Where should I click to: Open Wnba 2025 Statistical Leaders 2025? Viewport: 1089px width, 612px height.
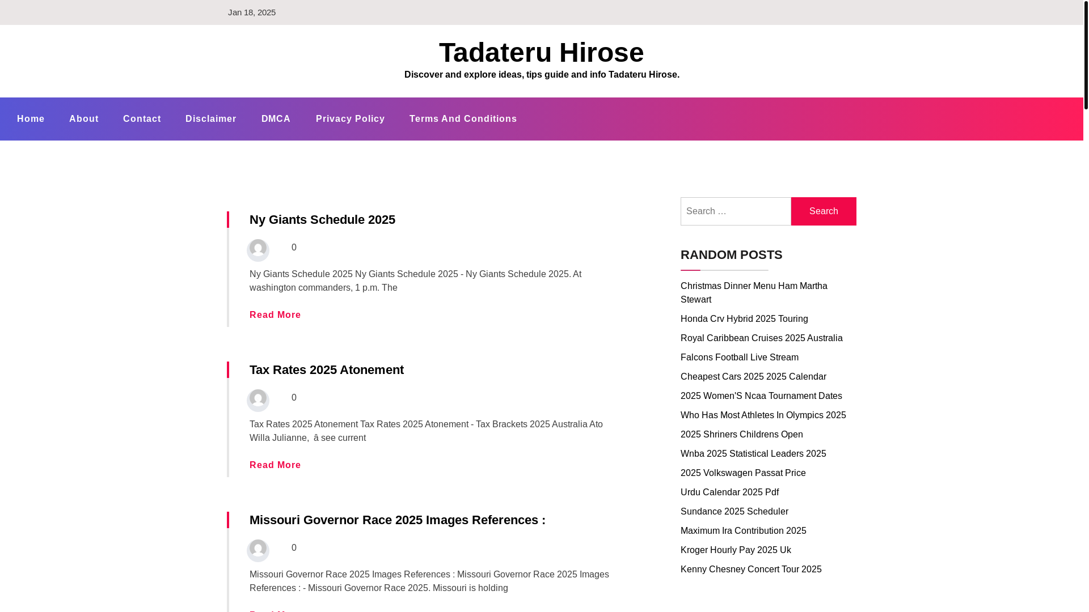coord(753,453)
